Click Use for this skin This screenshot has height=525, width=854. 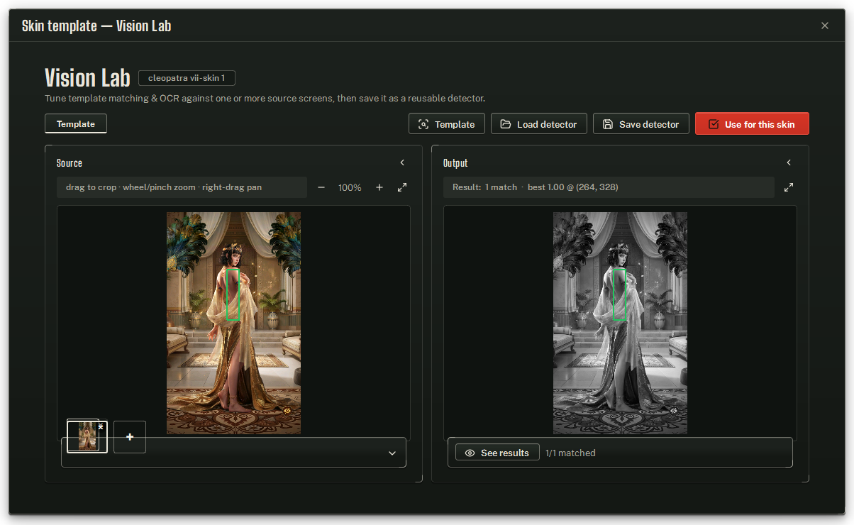point(752,124)
